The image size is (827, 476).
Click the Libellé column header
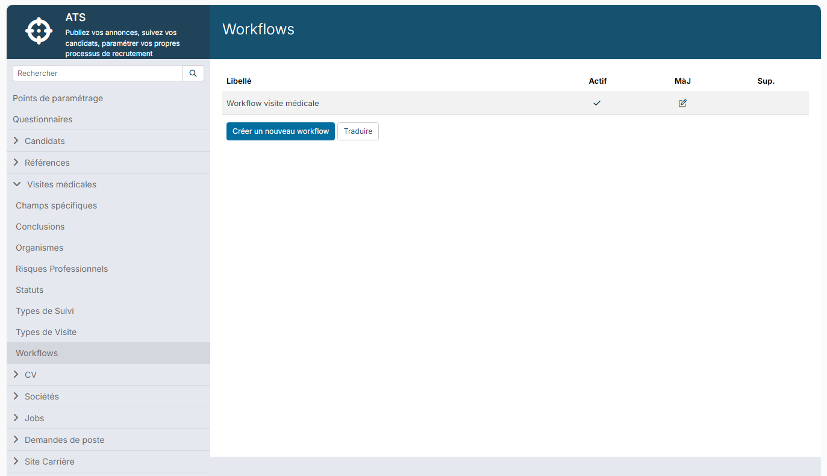click(239, 81)
